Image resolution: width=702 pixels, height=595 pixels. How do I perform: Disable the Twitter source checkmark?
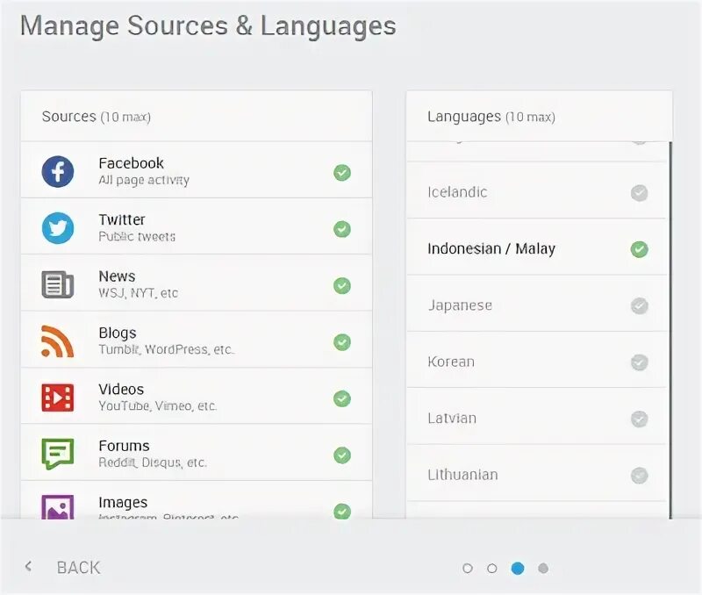[342, 229]
